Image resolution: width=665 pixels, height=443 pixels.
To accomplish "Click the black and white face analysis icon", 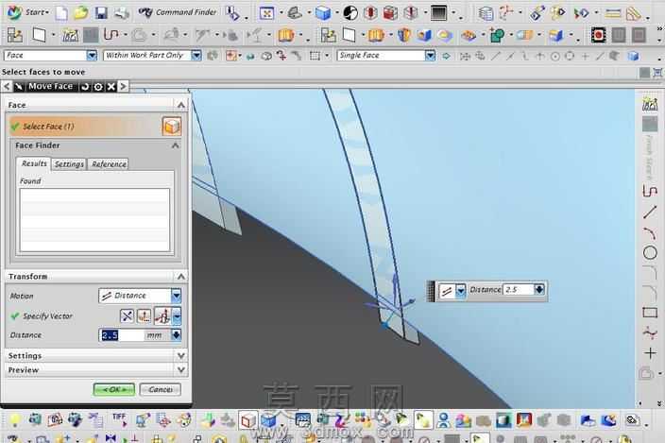I will tap(350, 13).
